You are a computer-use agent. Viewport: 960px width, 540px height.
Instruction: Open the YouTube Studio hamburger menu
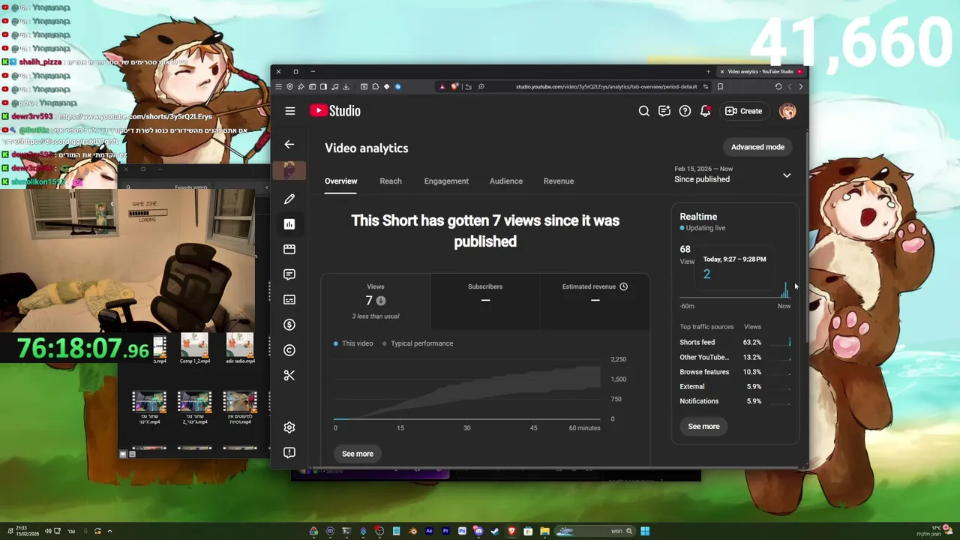click(290, 111)
